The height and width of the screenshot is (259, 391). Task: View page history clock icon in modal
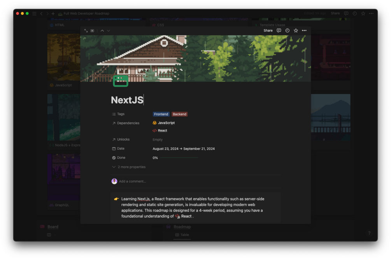[287, 30]
